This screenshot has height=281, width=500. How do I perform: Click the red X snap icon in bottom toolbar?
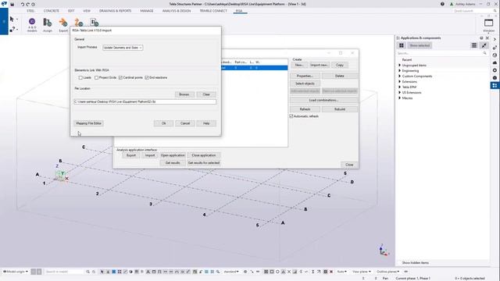[x=331, y=272]
